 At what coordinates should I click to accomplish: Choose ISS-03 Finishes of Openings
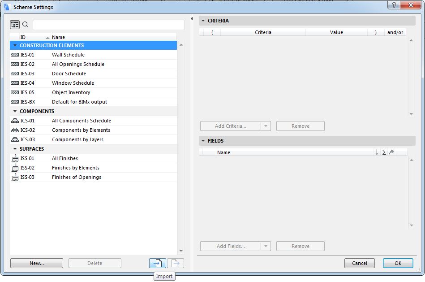tap(94, 177)
